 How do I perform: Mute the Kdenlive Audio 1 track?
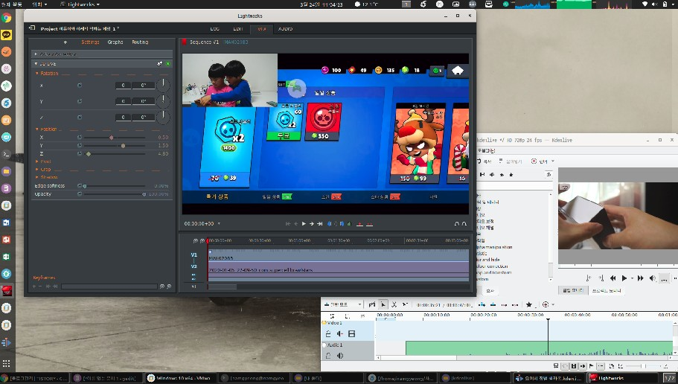(x=340, y=356)
